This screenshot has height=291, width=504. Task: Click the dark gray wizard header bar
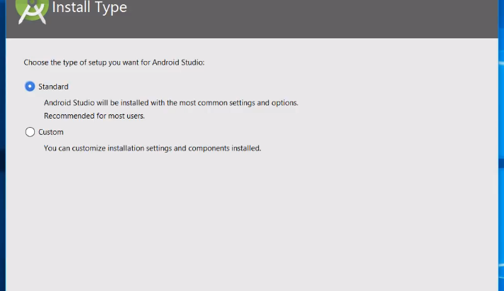point(319,18)
